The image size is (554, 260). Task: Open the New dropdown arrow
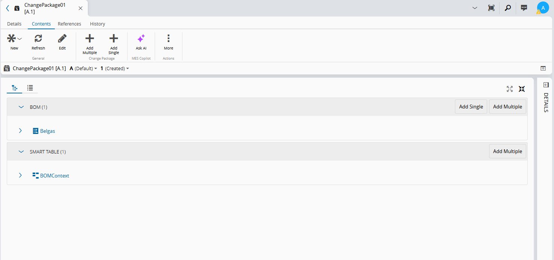[x=20, y=39]
